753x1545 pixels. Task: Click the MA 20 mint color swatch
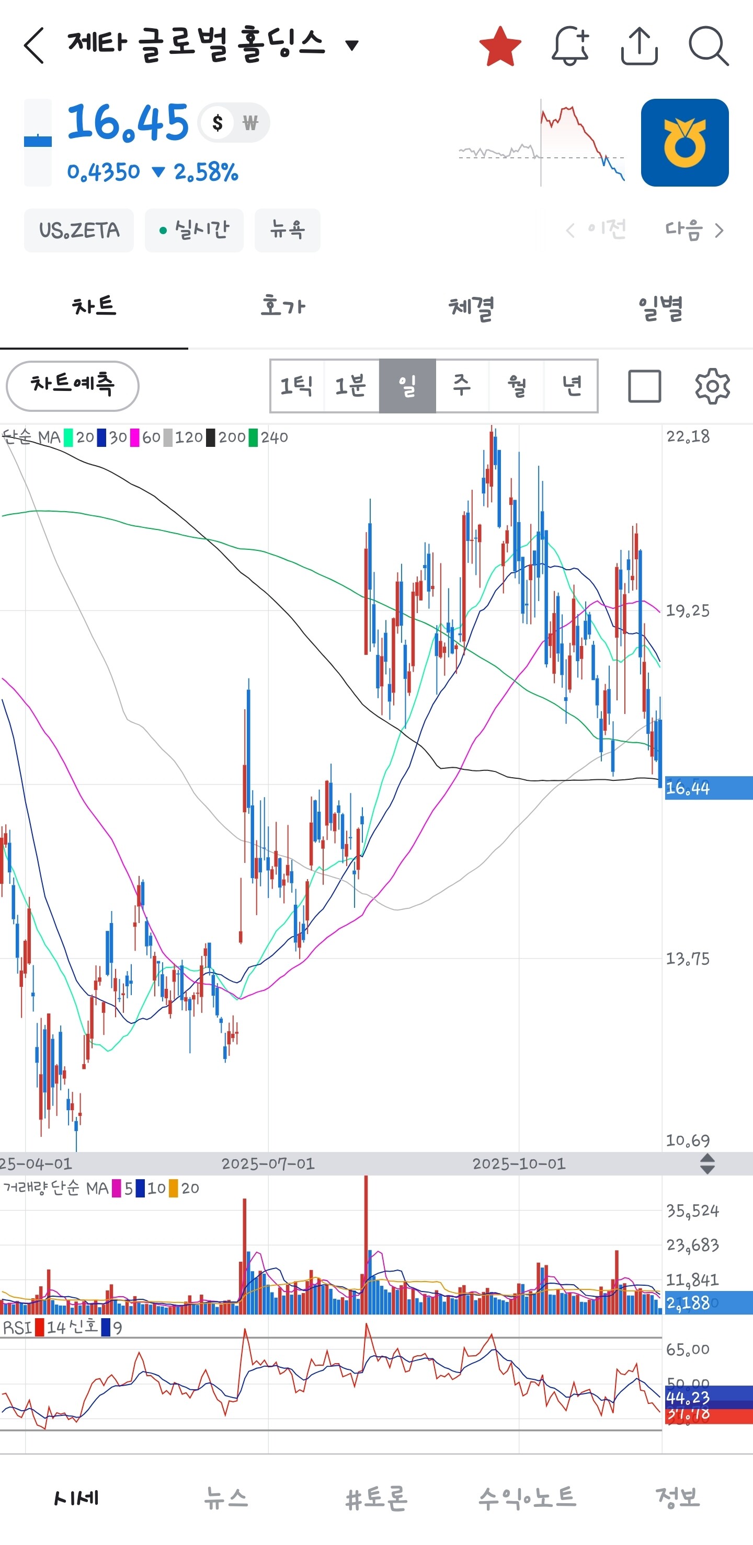tap(69, 438)
